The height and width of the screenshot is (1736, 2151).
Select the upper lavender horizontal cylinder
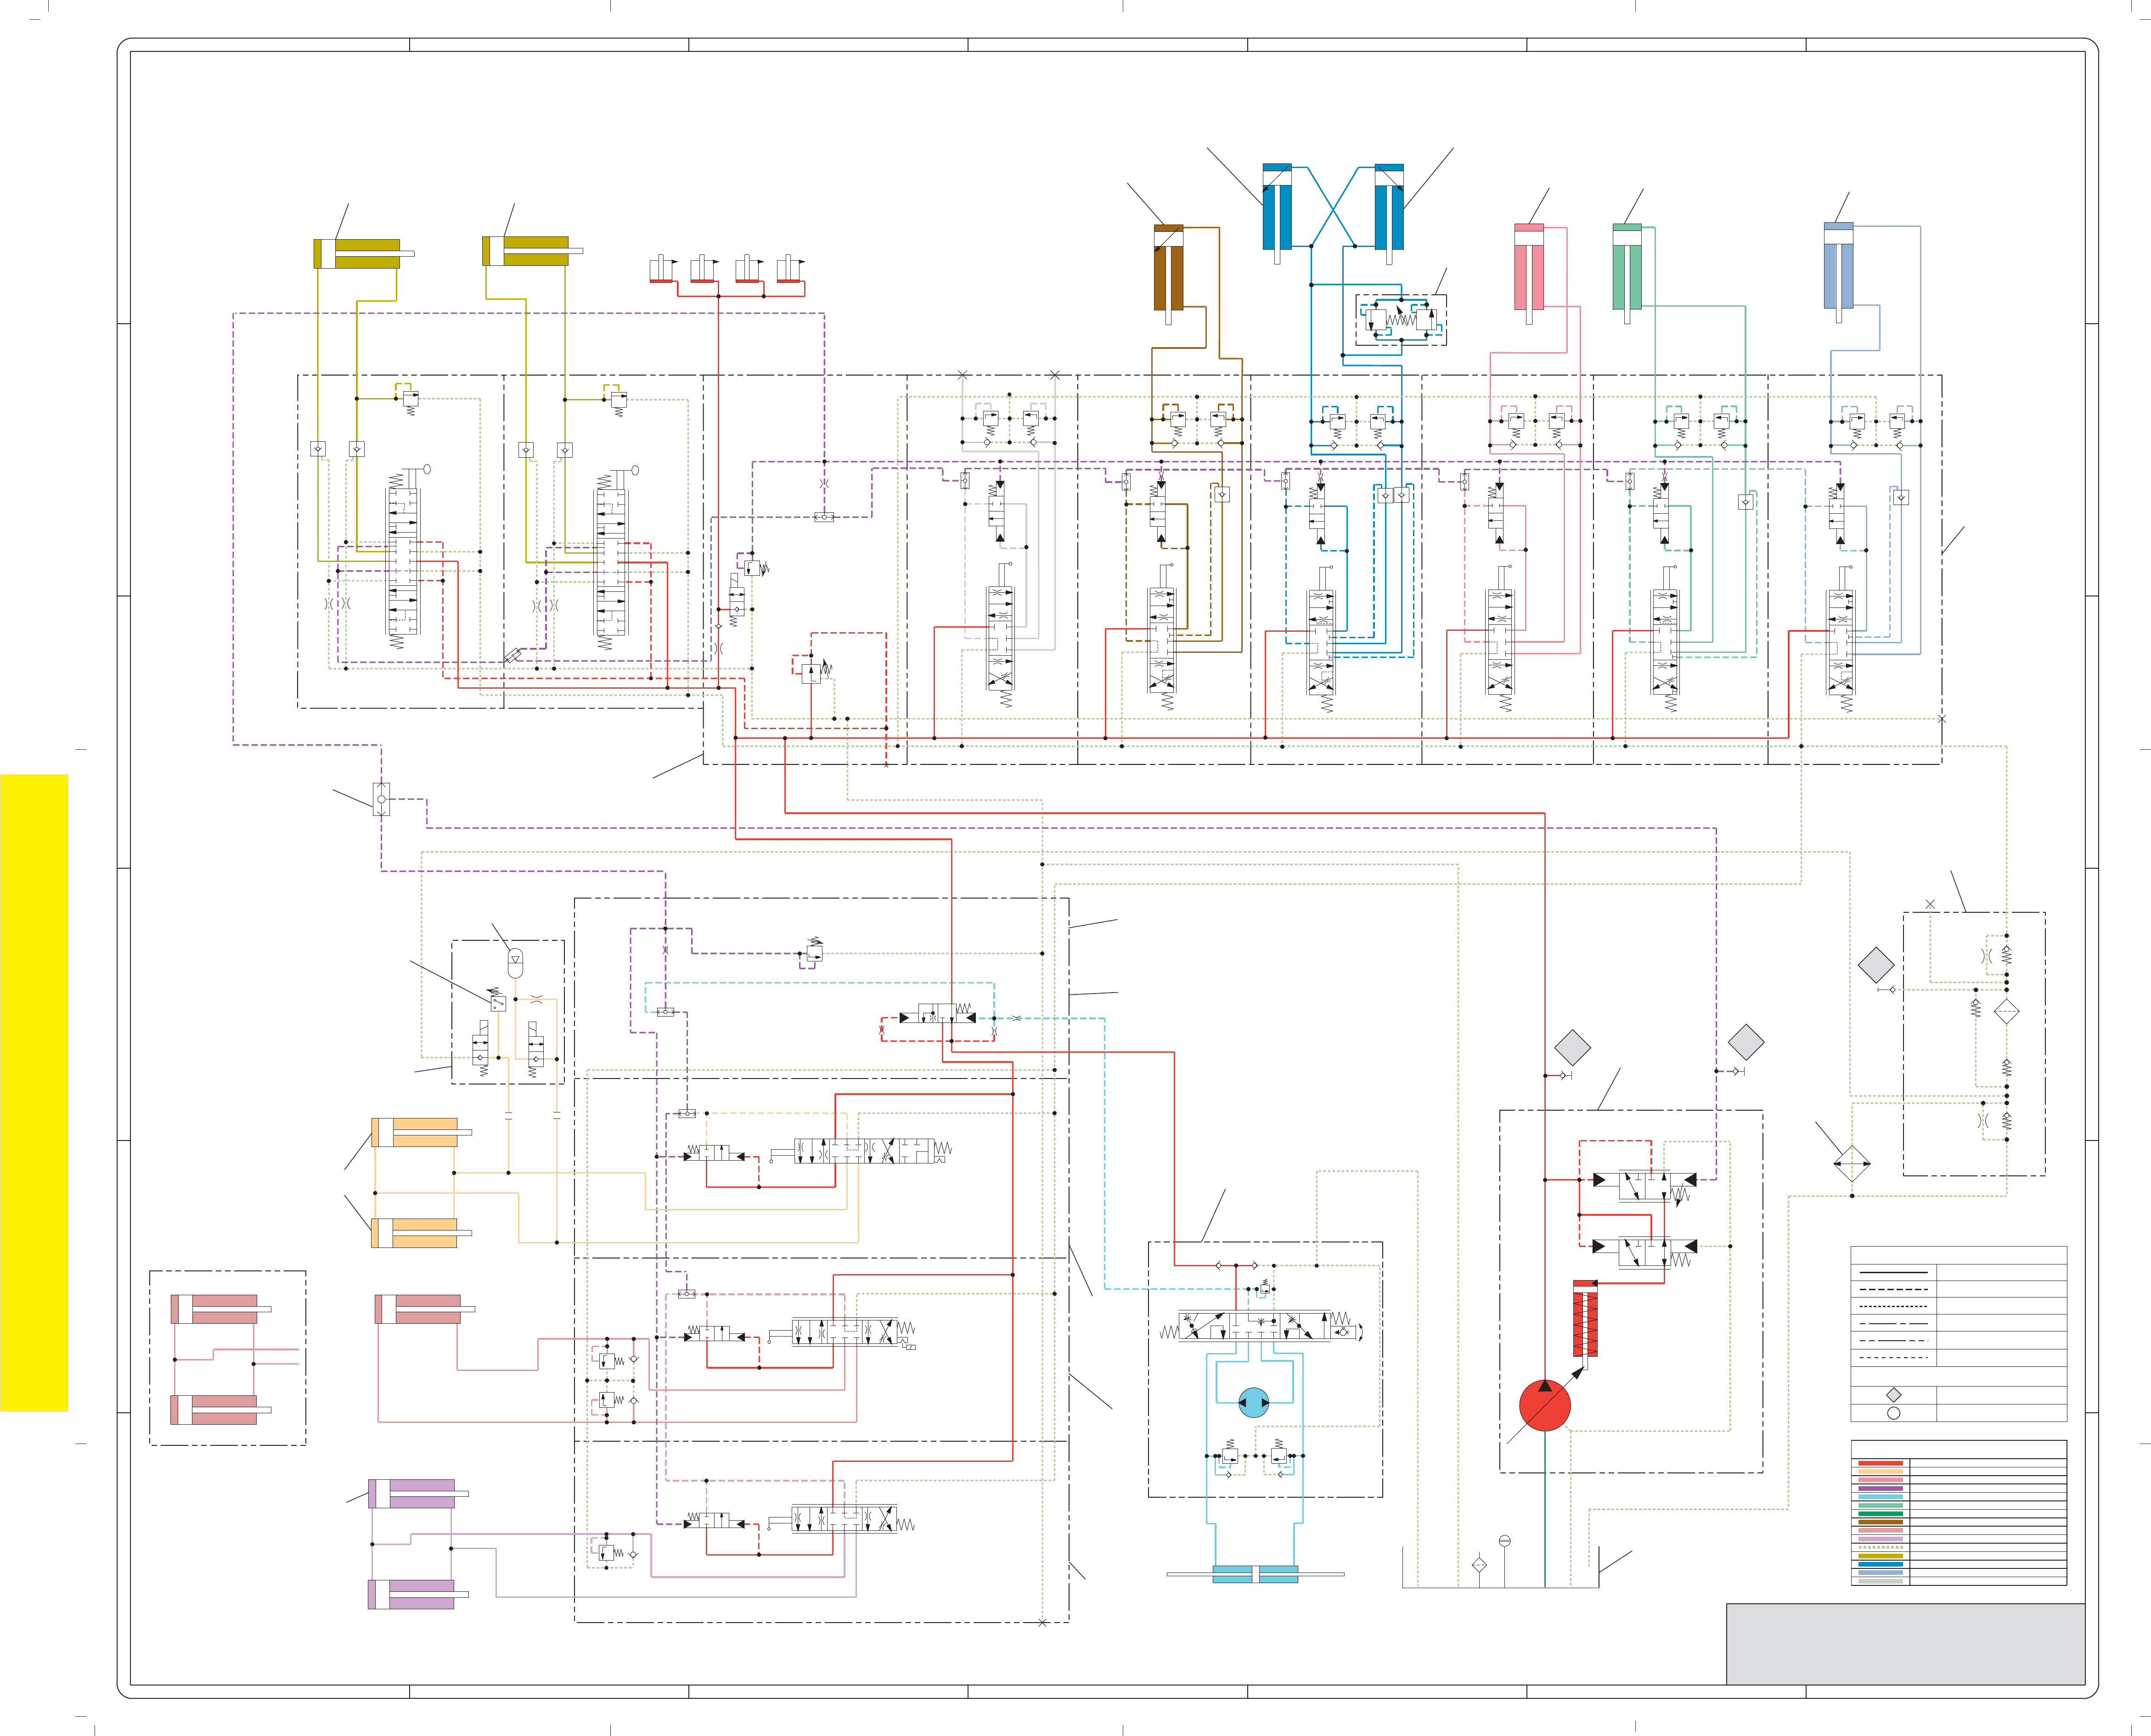(x=418, y=1494)
